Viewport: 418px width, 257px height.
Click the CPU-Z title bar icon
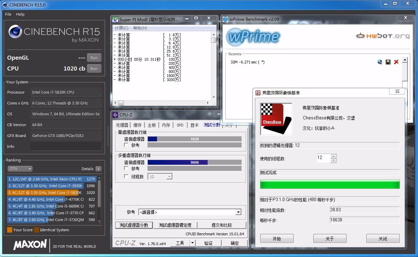click(x=115, y=115)
